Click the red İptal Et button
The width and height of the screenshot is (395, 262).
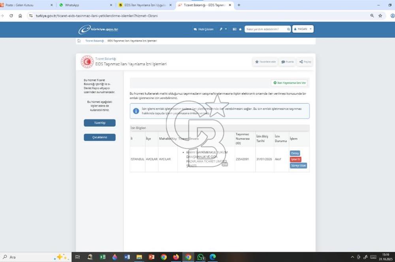coord(295,159)
